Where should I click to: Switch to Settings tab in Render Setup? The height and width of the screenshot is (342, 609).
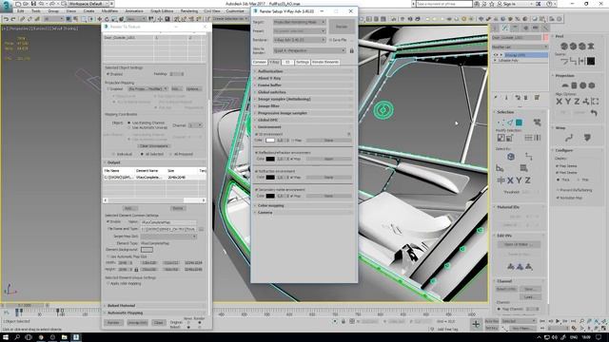coord(303,62)
